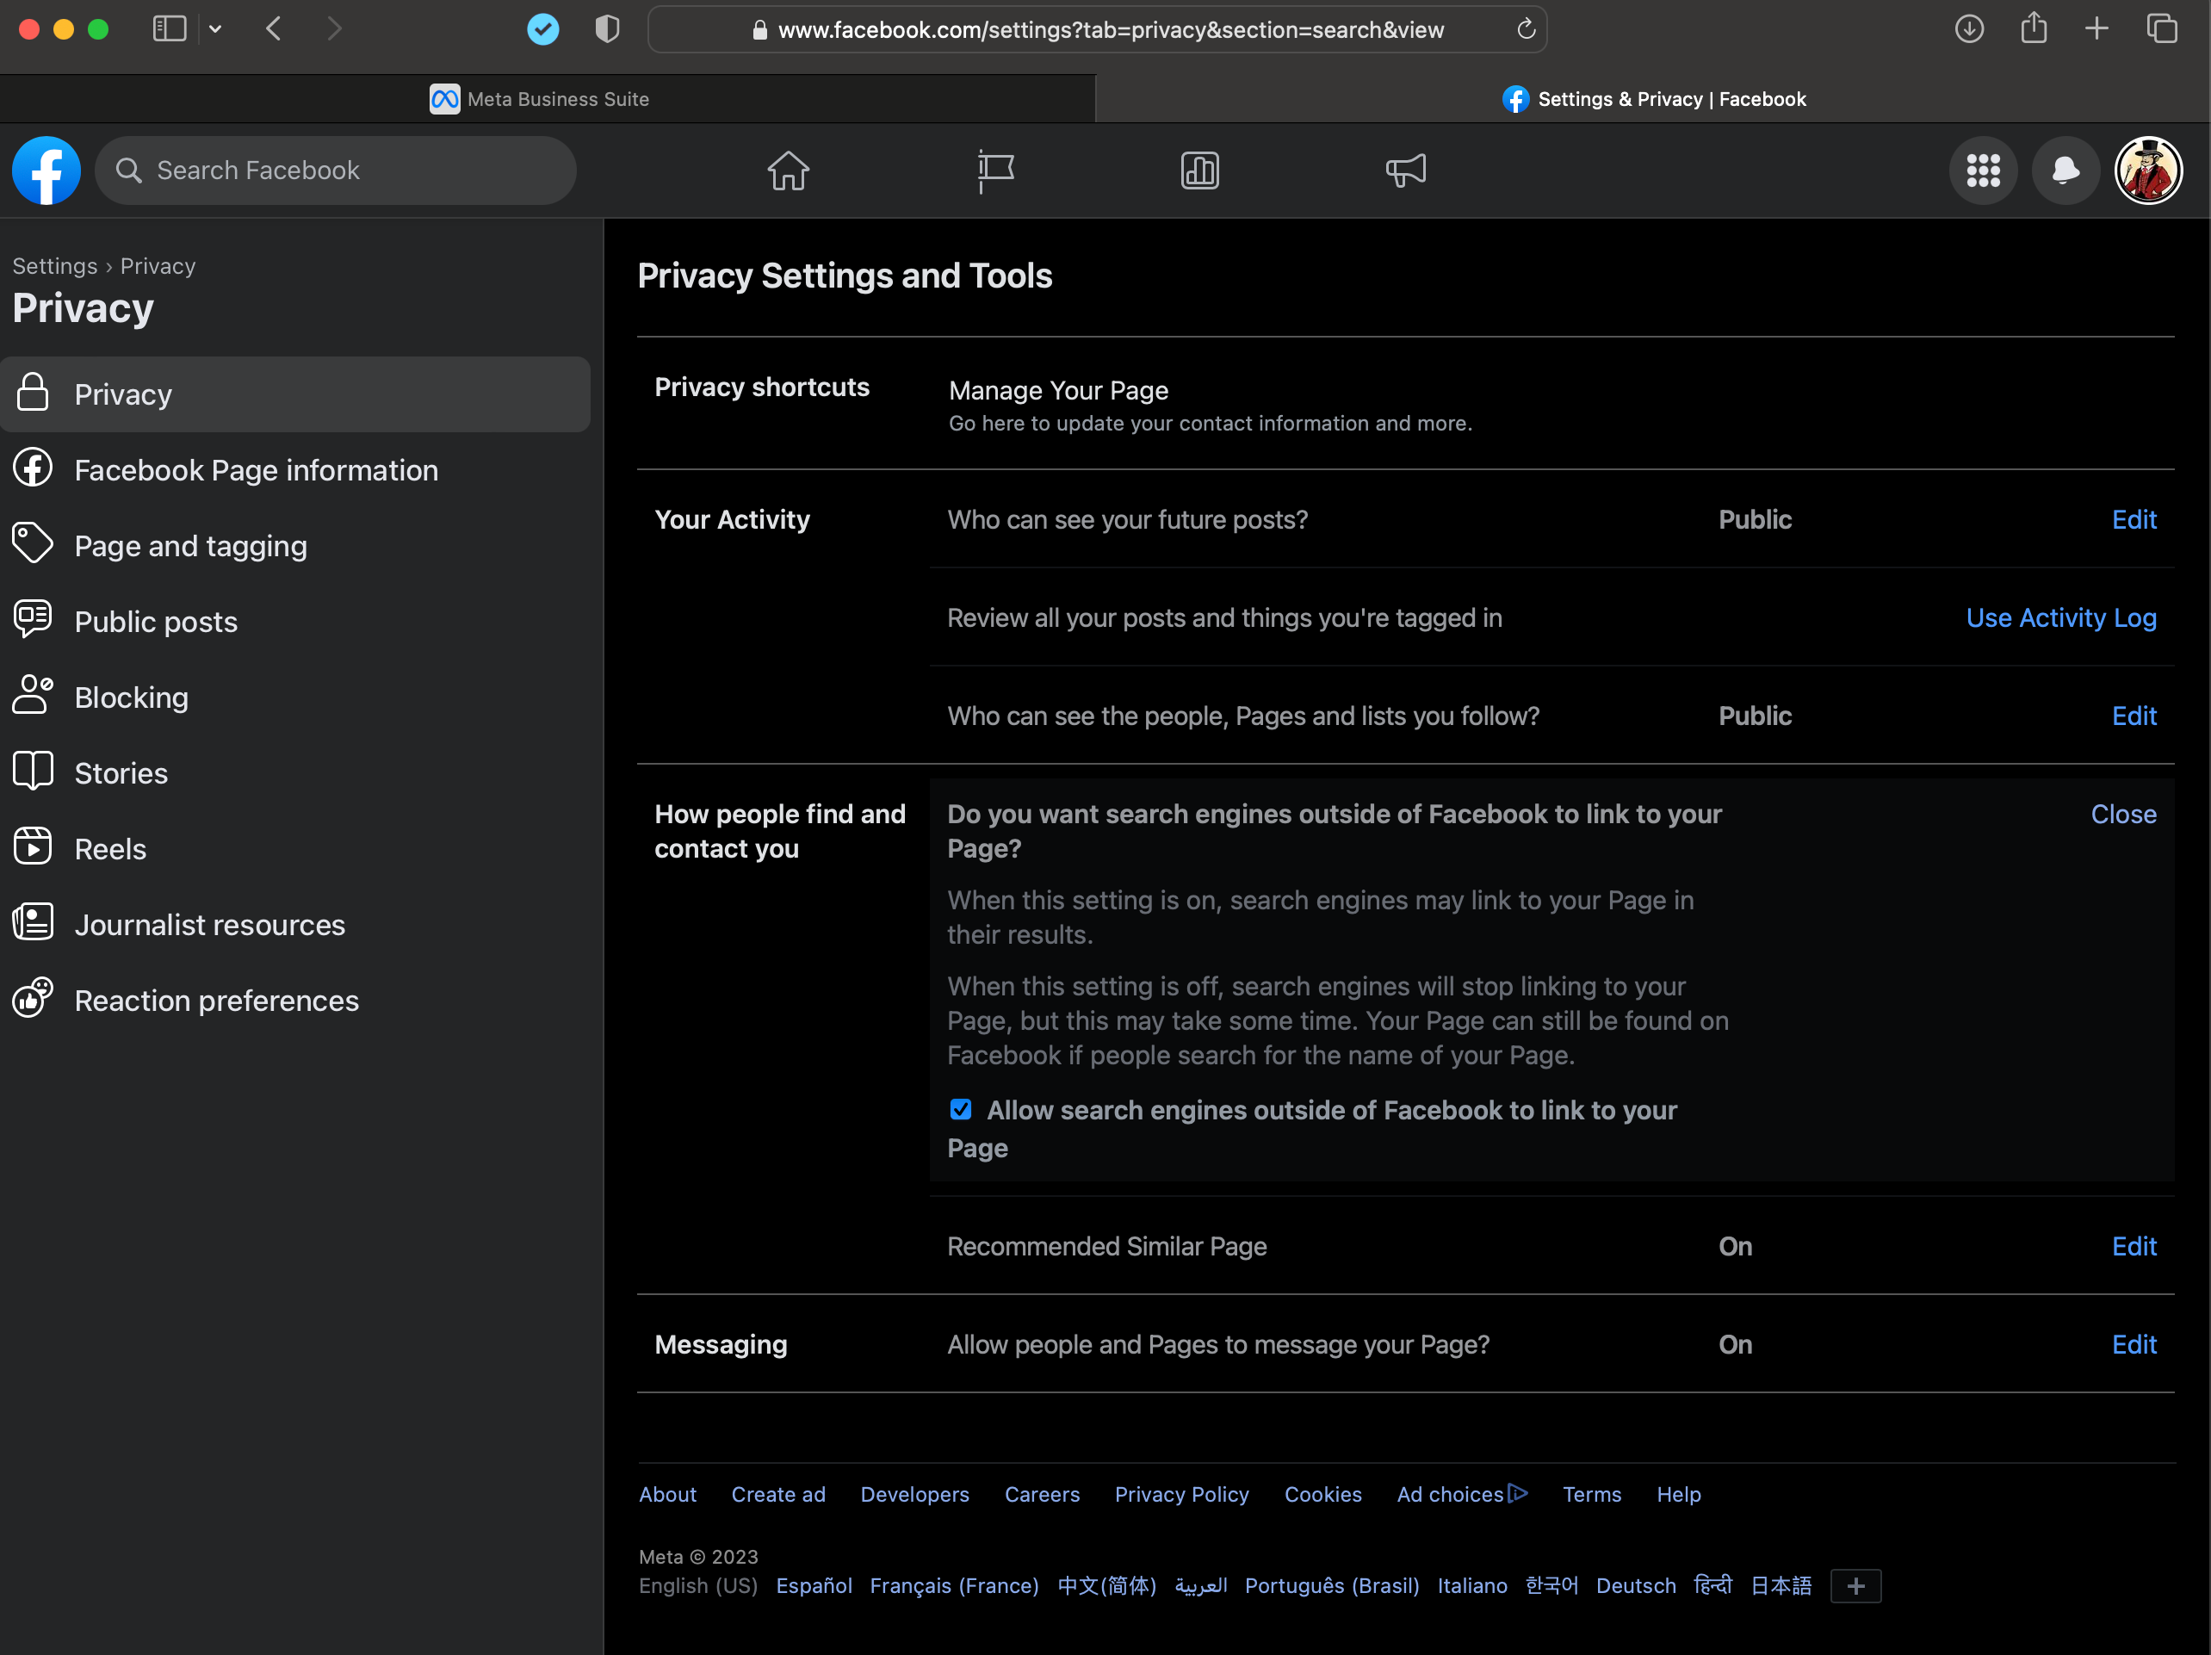Image resolution: width=2211 pixels, height=1655 pixels.
Task: Open the Notifications bell
Action: tap(2066, 170)
